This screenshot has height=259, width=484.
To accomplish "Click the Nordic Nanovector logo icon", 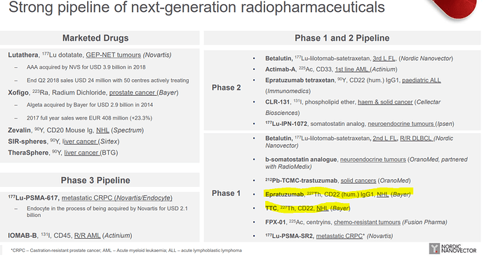I will tap(434, 248).
